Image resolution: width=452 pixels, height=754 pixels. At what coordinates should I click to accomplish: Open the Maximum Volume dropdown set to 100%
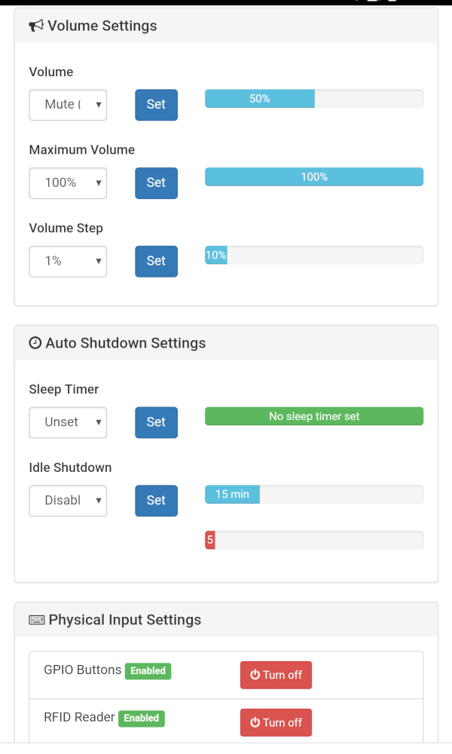tap(68, 182)
